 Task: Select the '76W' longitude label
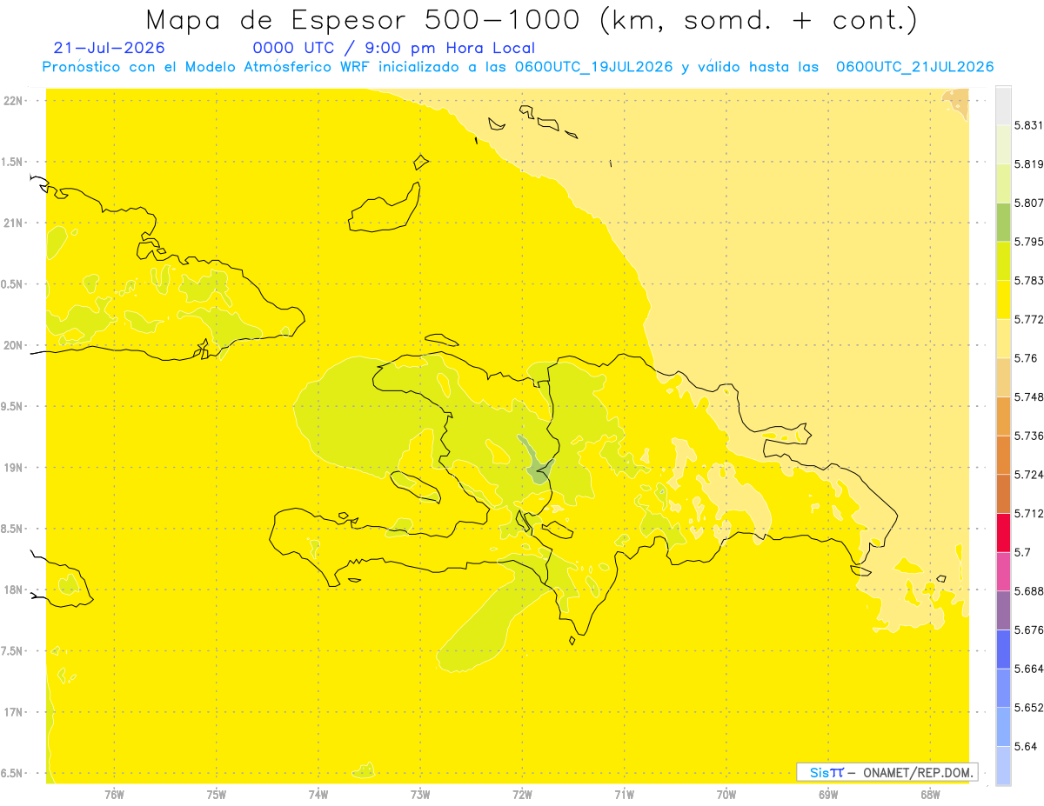pos(114,795)
